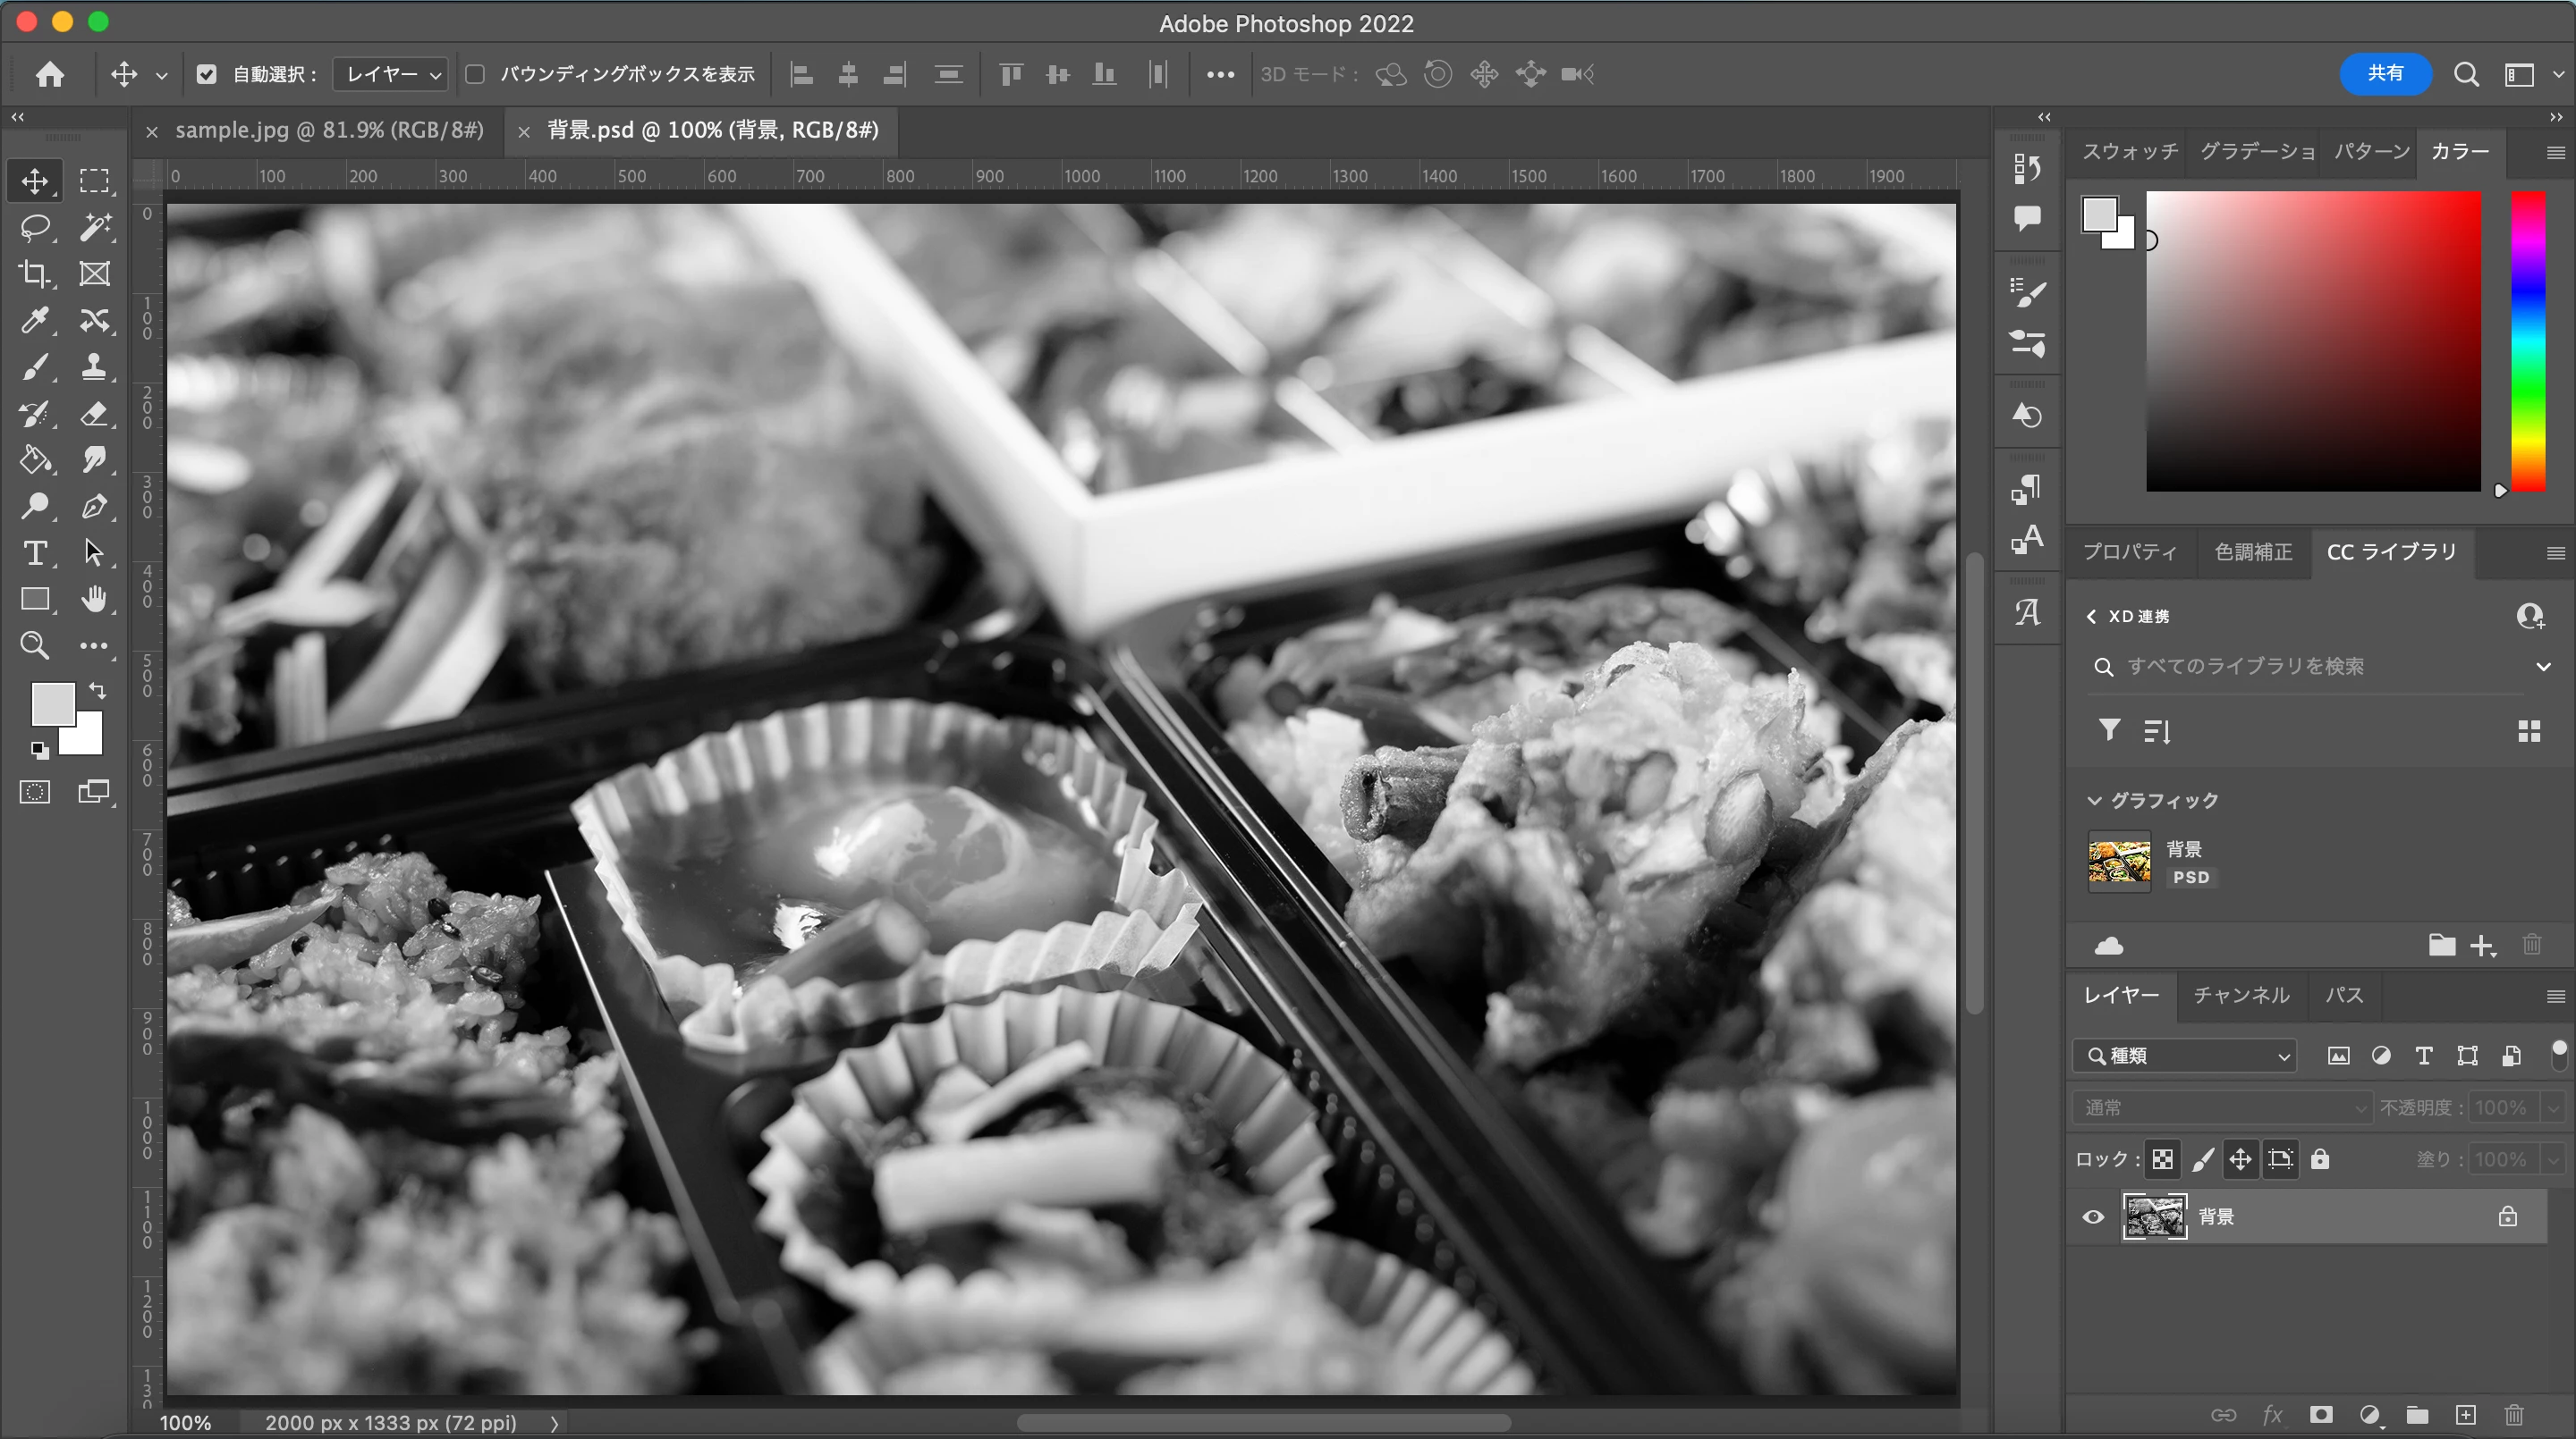Choose the Hand tool
Viewport: 2576px width, 1439px height.
pos(94,599)
